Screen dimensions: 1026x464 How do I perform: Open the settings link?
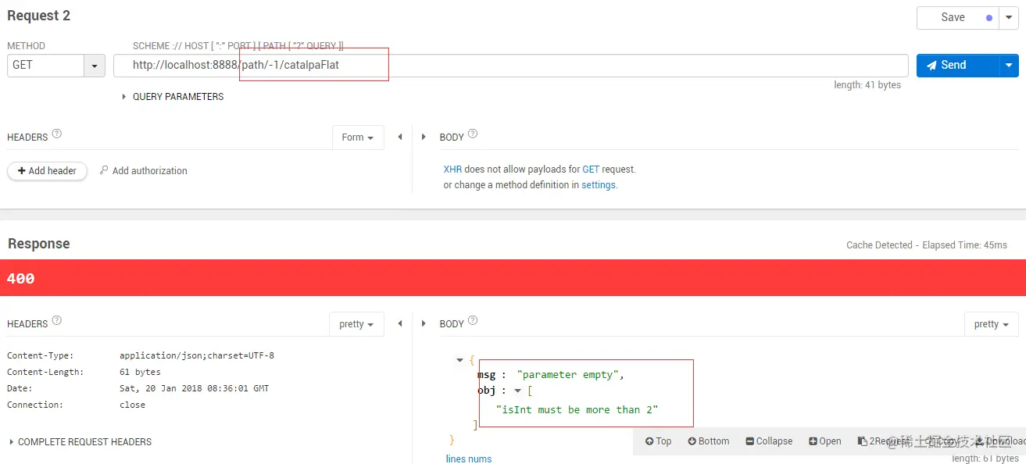[x=599, y=185]
